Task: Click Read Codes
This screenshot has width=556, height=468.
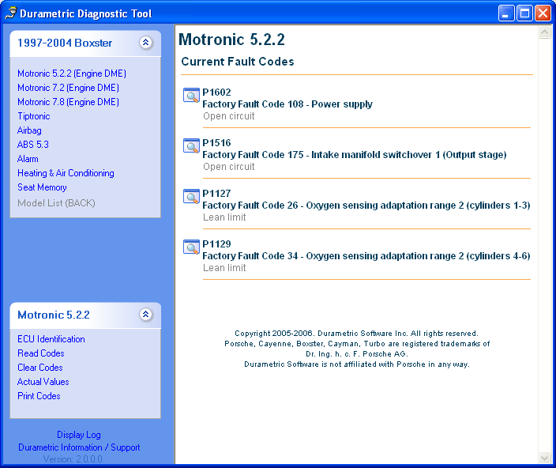Action: [41, 353]
